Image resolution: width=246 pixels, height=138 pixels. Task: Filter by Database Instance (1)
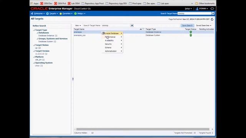click(48, 36)
